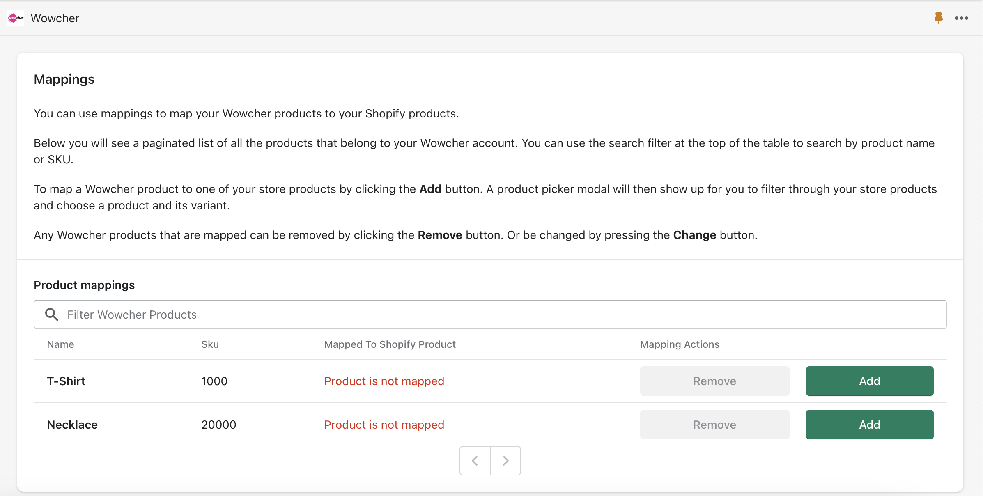Image resolution: width=983 pixels, height=496 pixels.
Task: Select the T-Shirt product name
Action: click(x=66, y=381)
